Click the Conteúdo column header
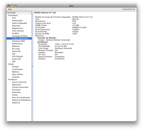Viewport: 143px width, 130px height. (x=19, y=13)
